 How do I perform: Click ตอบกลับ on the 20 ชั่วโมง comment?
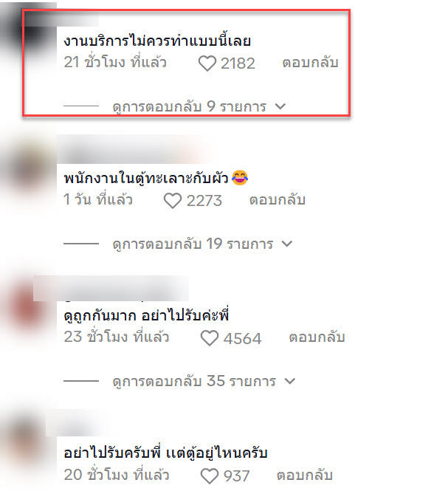coord(304,475)
